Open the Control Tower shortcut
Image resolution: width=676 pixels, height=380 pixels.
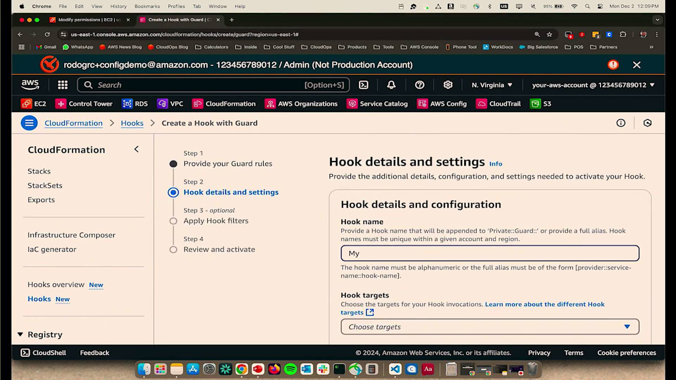click(84, 104)
